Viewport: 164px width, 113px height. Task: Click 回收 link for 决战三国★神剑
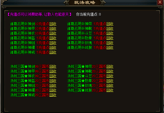click(x=53, y=66)
